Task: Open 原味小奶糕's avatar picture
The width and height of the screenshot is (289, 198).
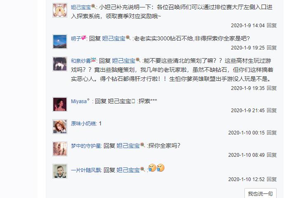Action: click(60, 127)
